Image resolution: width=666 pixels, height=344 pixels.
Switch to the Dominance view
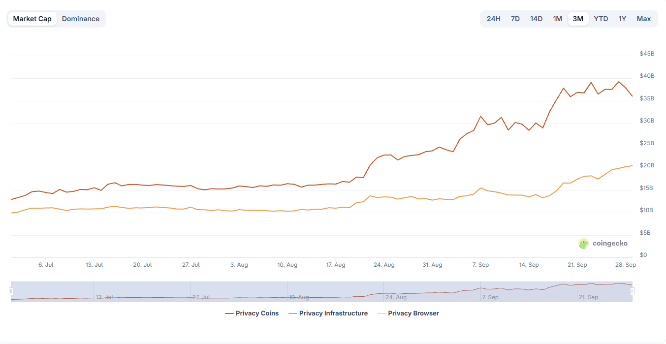pos(81,19)
